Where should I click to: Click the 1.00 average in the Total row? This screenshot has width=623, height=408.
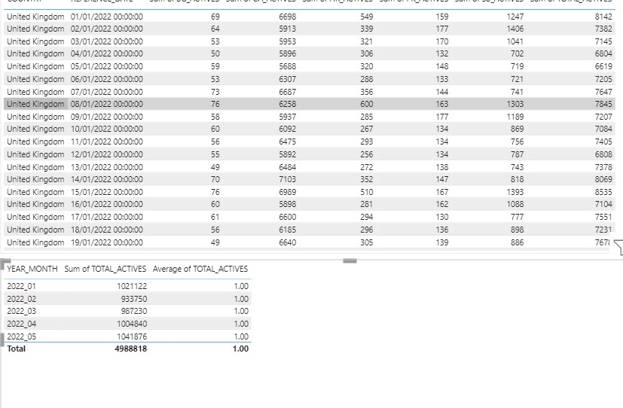(240, 349)
